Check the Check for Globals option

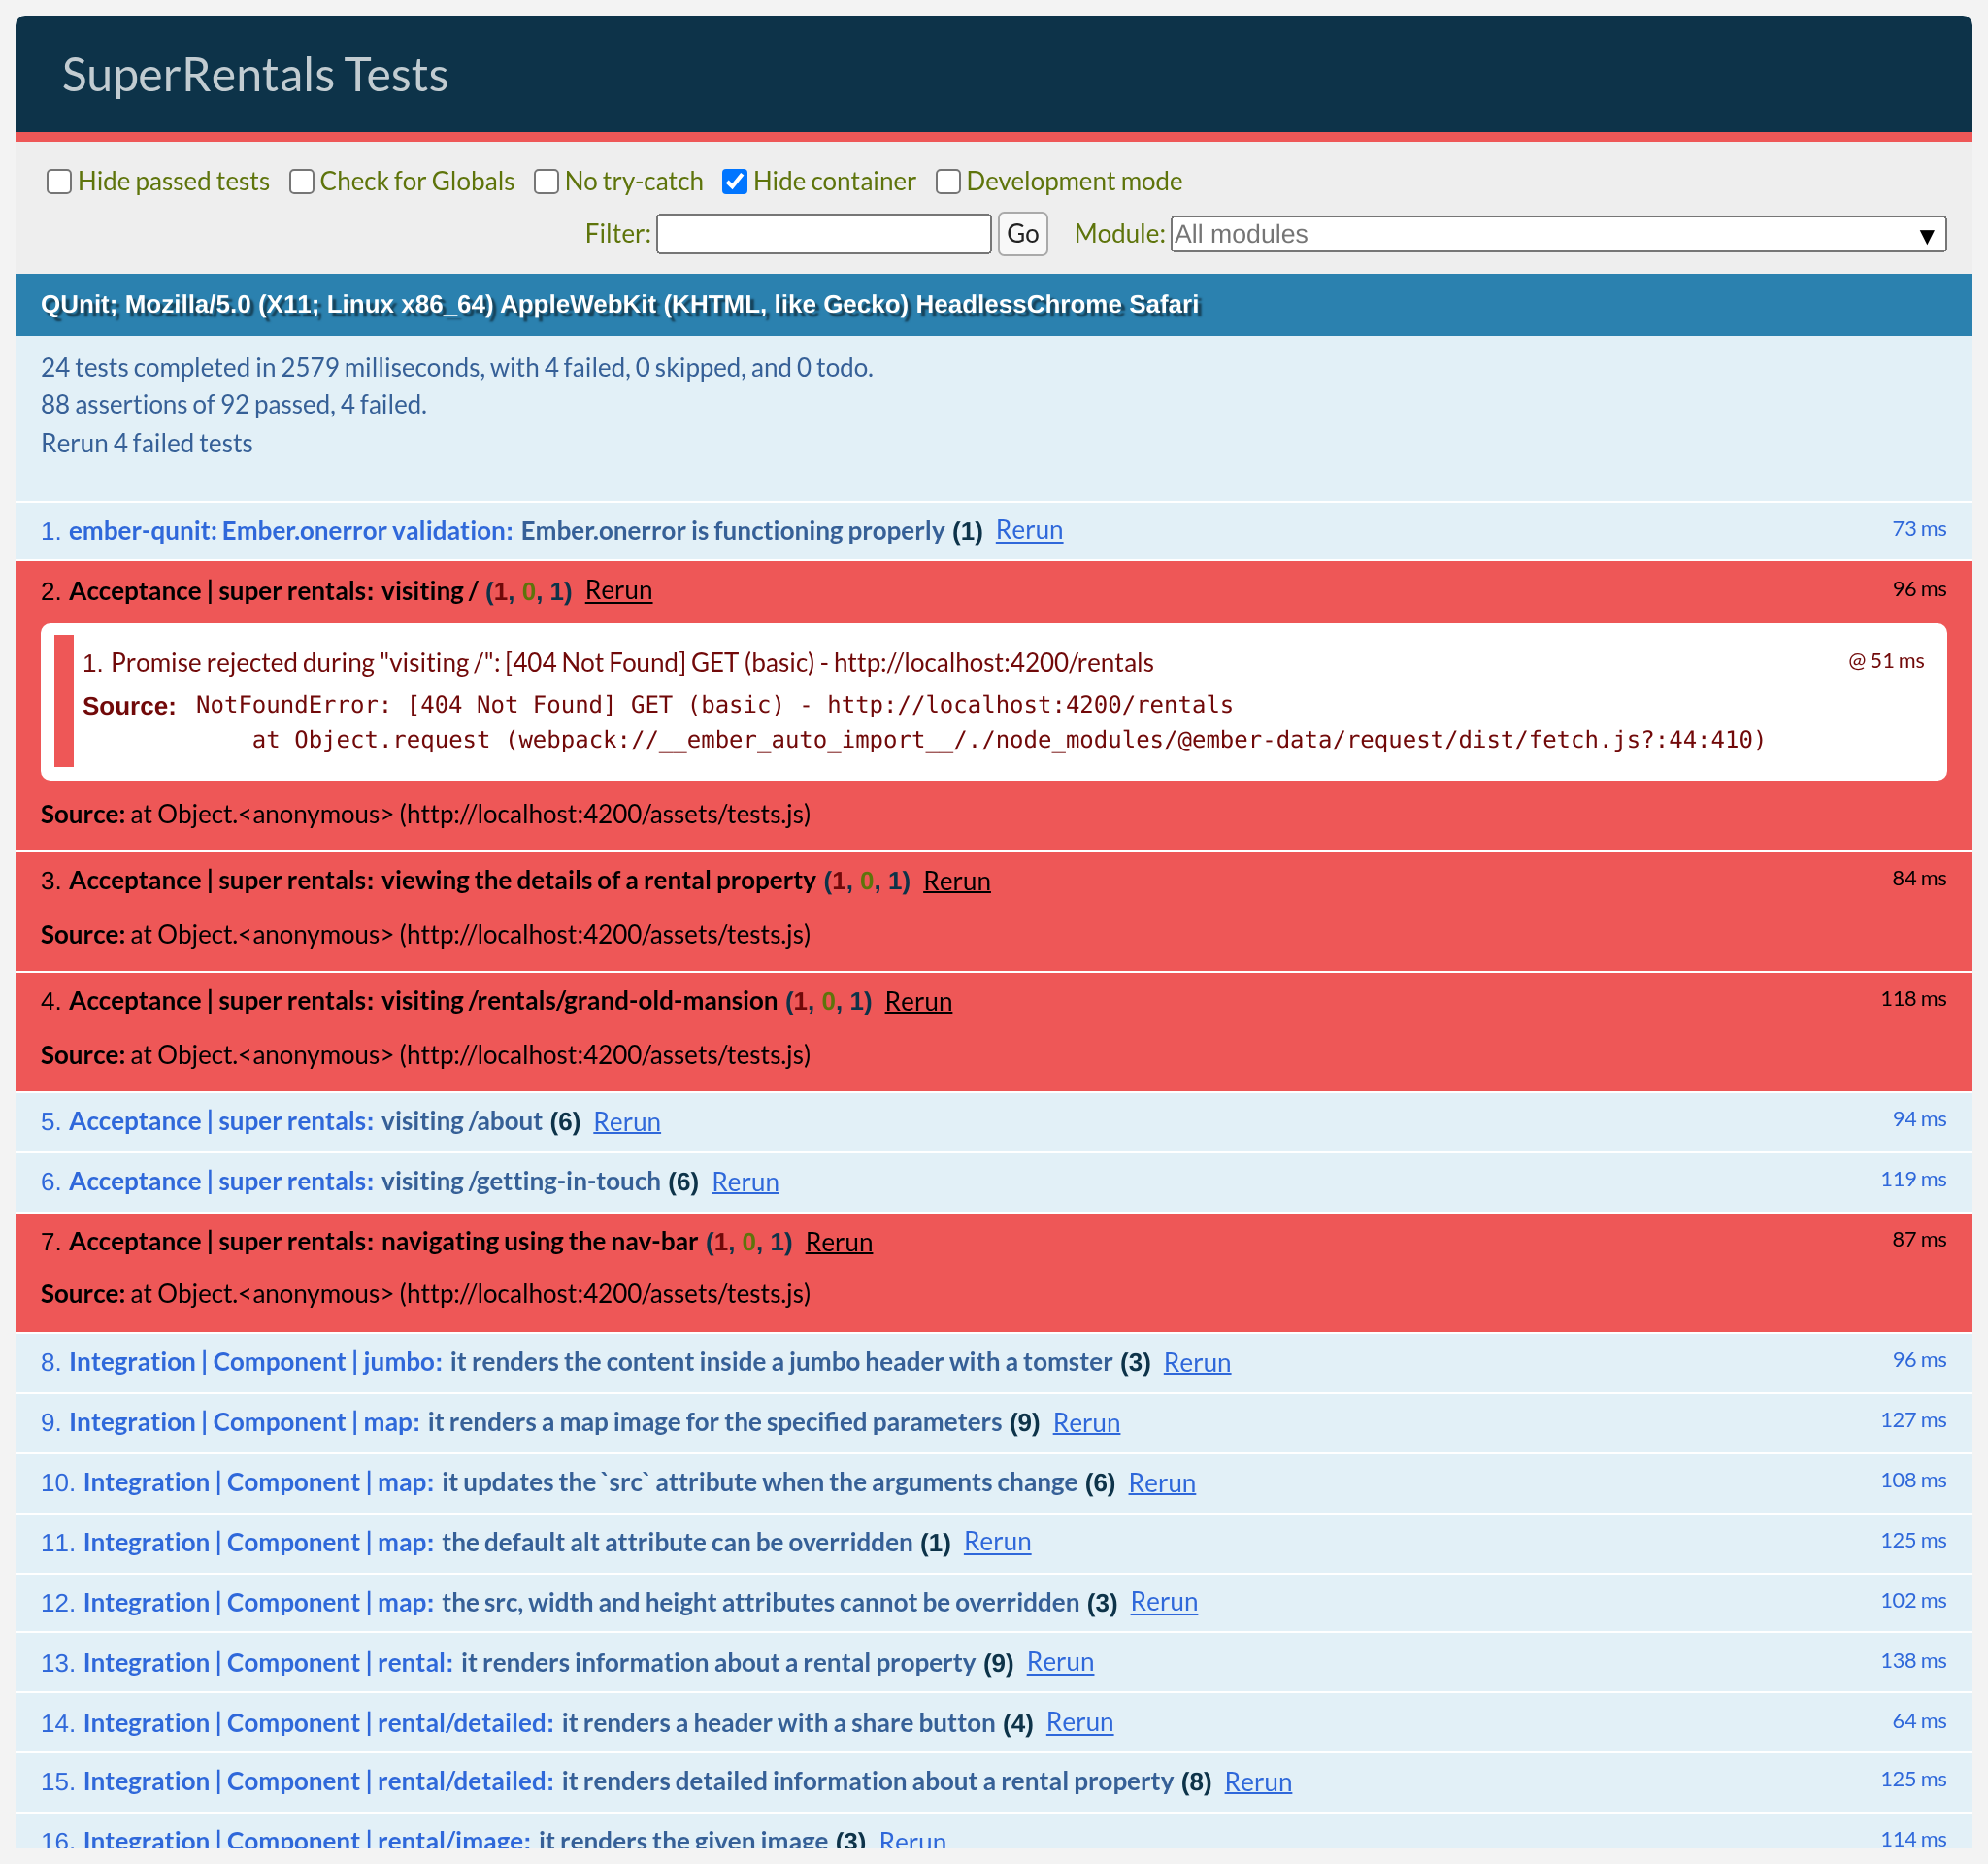tap(301, 181)
